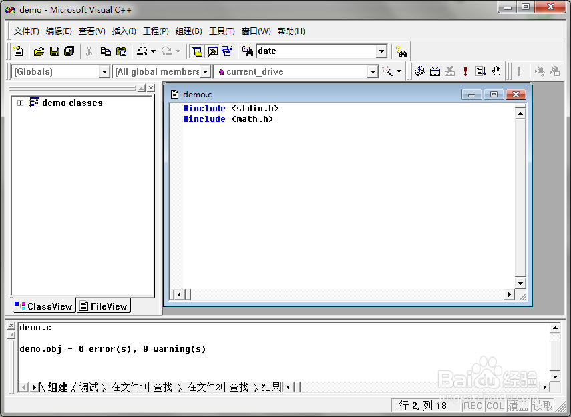Click the #include <stdio.h> code line
Screen dimensions: 571x417
click(231, 109)
